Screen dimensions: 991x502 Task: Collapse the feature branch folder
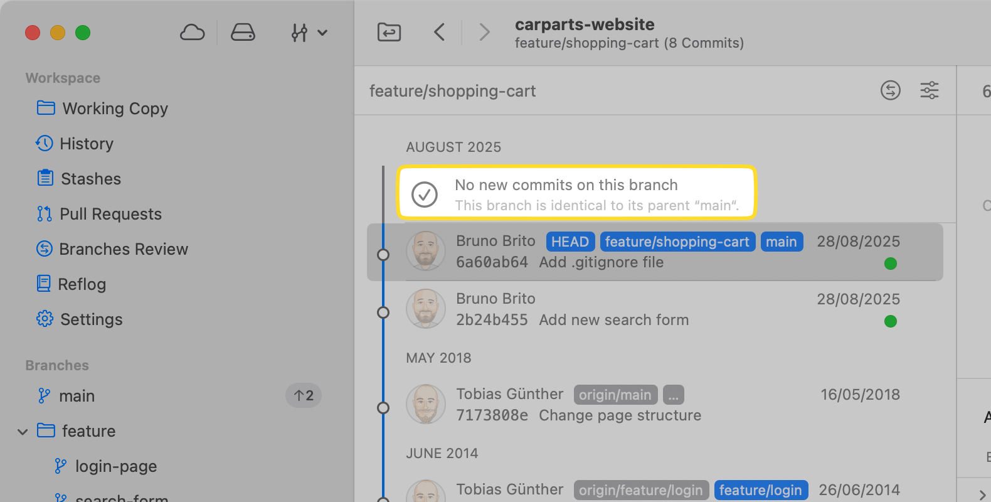pos(23,432)
